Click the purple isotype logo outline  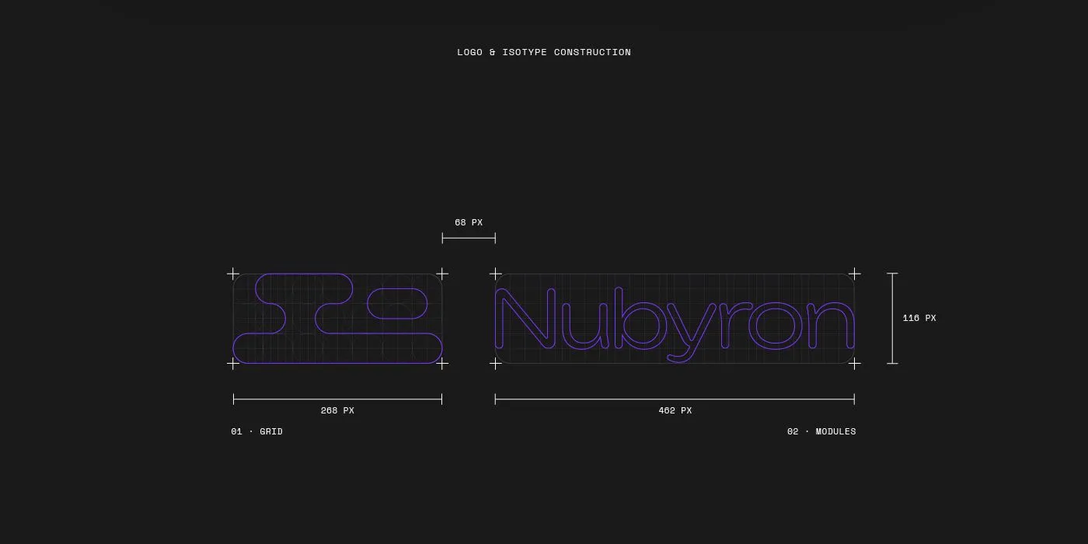pos(337,318)
